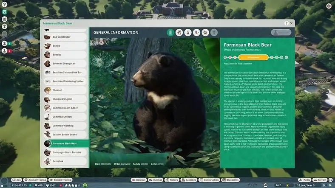This screenshot has width=335, height=188.
Task: Select Brazilian Wandering Spider entry
Action: (x=65, y=81)
